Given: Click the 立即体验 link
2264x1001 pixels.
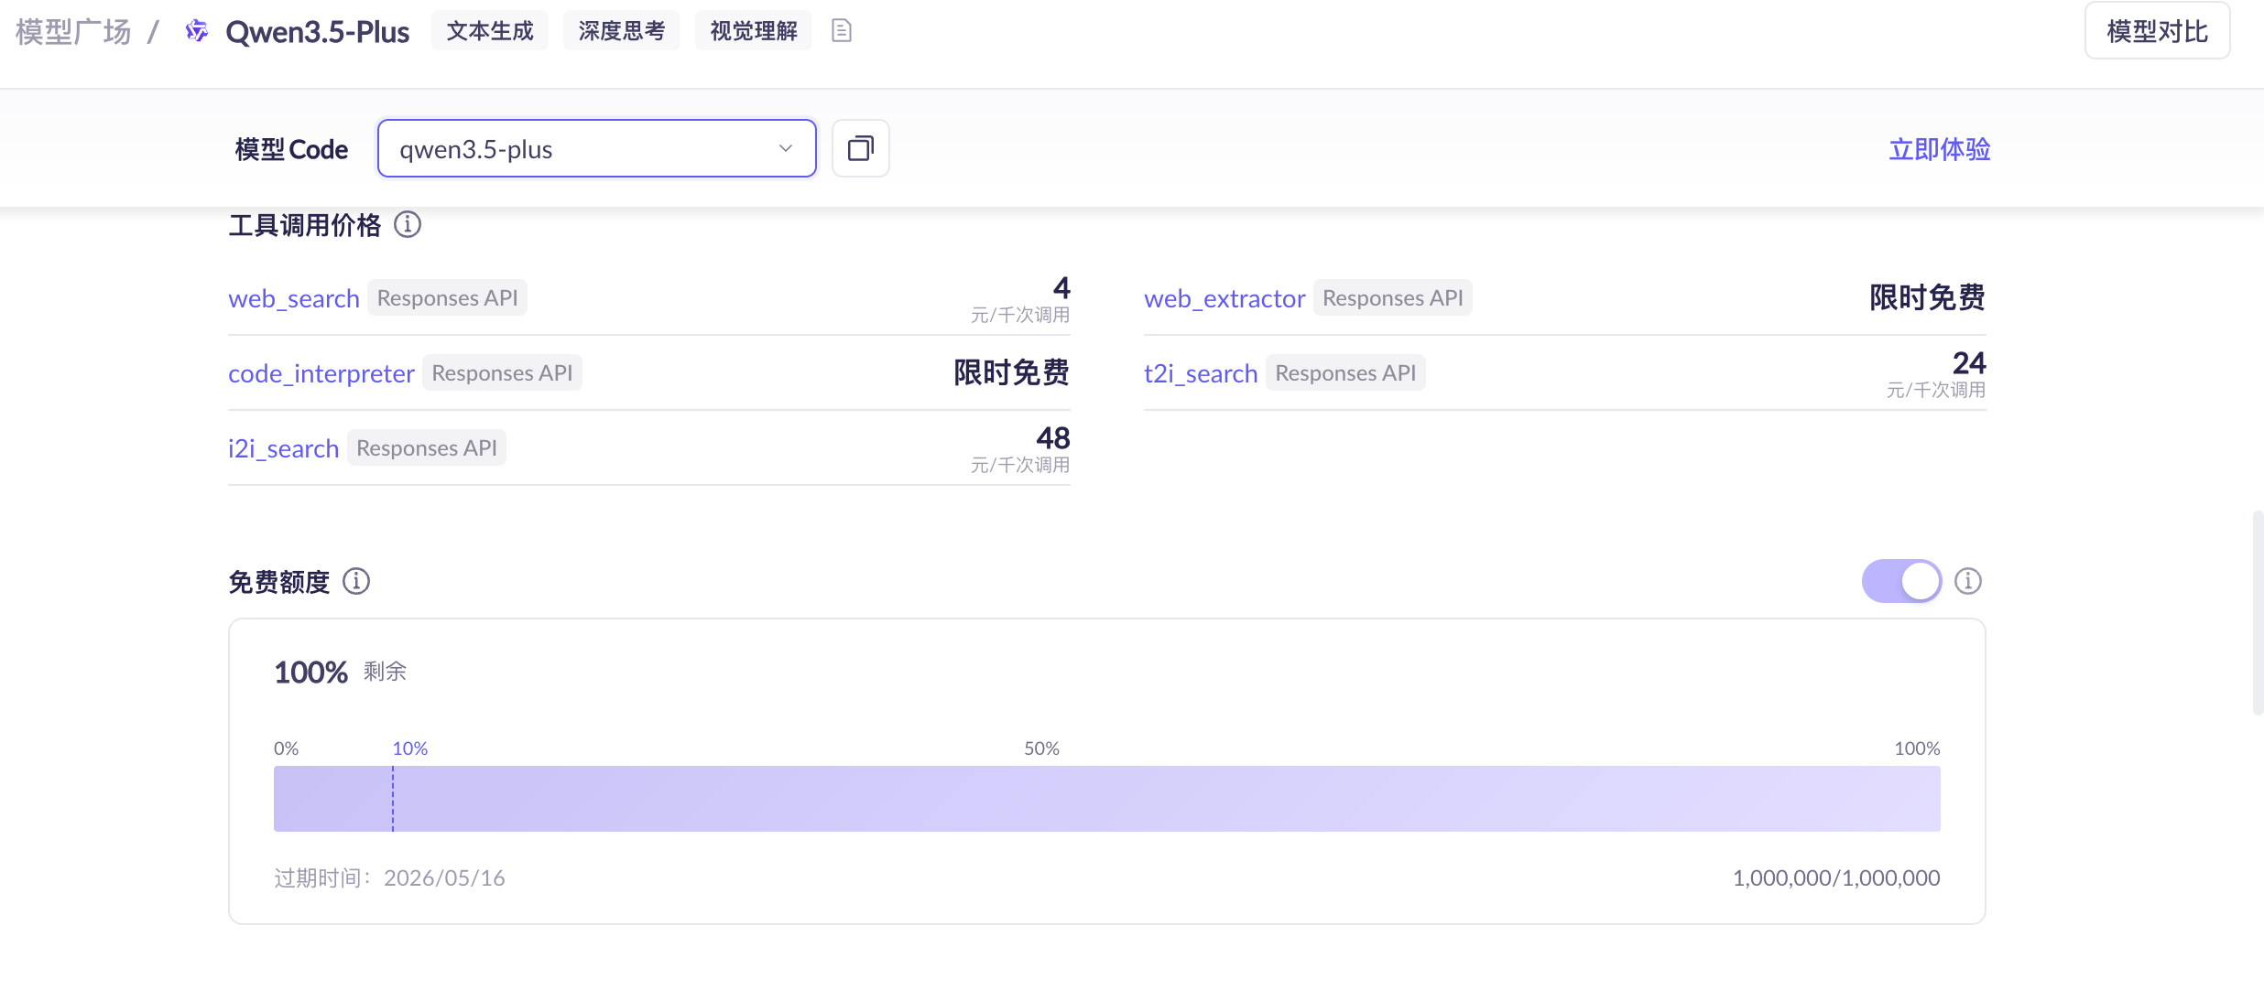Looking at the screenshot, I should (1939, 149).
